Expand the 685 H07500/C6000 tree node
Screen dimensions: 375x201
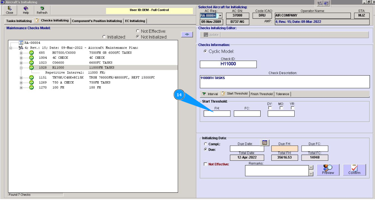(x=21, y=53)
